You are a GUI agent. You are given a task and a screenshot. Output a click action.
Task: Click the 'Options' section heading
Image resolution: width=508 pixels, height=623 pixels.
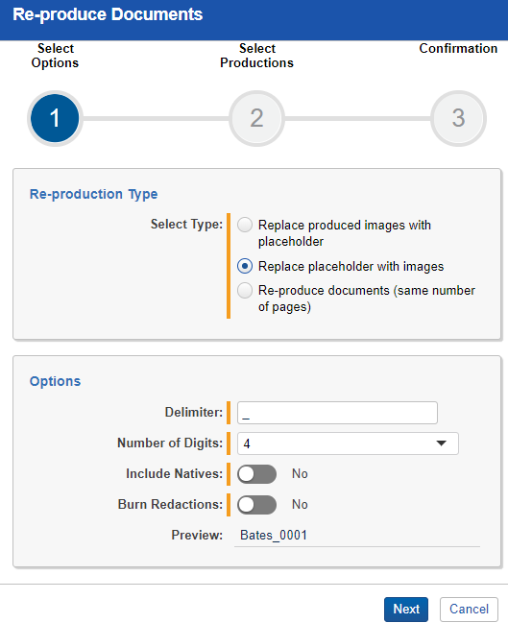pyautogui.click(x=56, y=381)
